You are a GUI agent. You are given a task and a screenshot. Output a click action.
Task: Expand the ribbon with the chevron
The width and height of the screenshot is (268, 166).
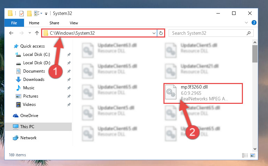click(246, 23)
